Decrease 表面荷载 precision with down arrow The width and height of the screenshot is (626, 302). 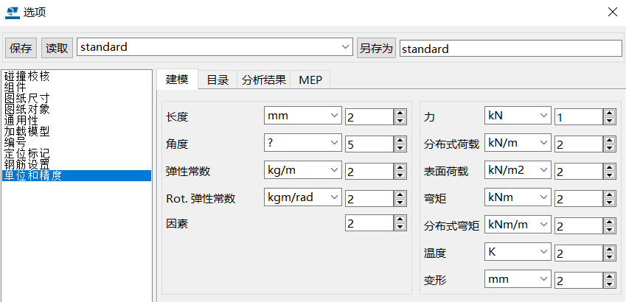[609, 175]
